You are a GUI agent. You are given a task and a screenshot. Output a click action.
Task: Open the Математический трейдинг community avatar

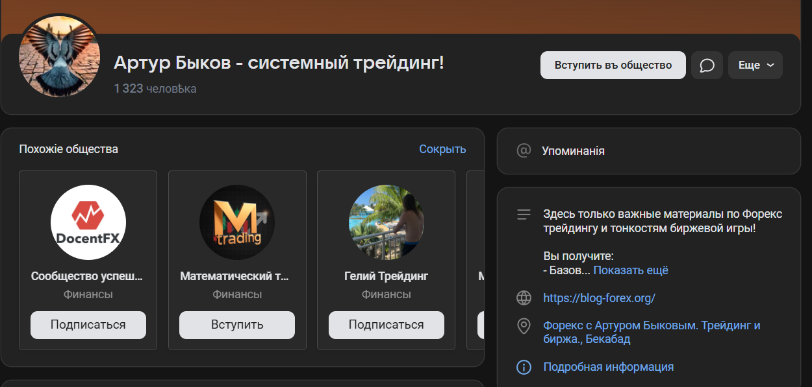tap(237, 222)
